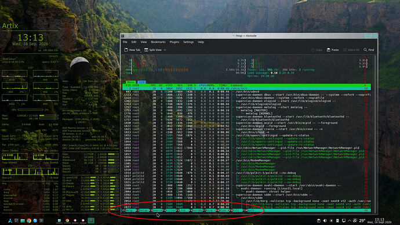The width and height of the screenshot is (400, 225).
Task: Open the Artix application launcher
Action: [10, 221]
